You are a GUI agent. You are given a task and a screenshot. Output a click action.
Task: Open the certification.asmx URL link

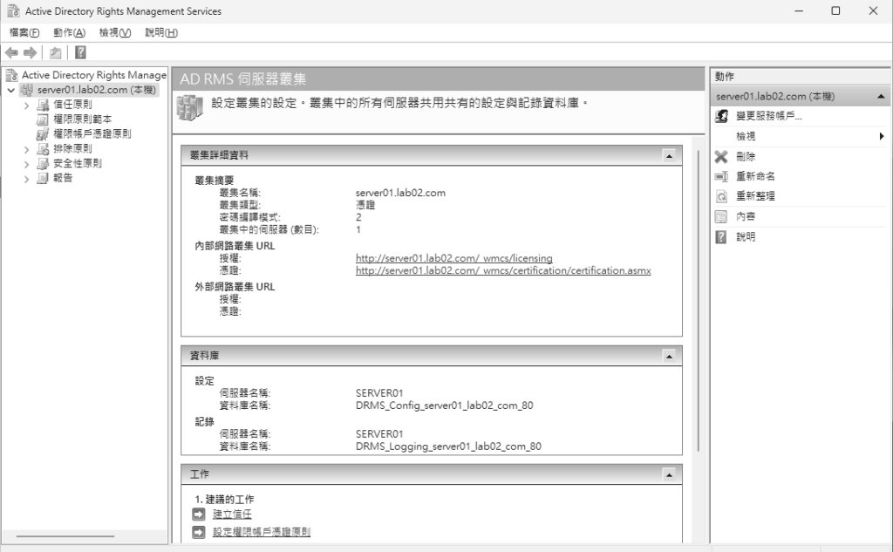click(x=503, y=270)
